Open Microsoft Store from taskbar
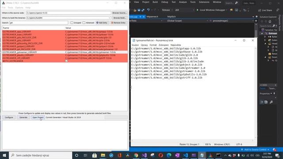Image resolution: width=283 pixels, height=159 pixels. click(94, 155)
